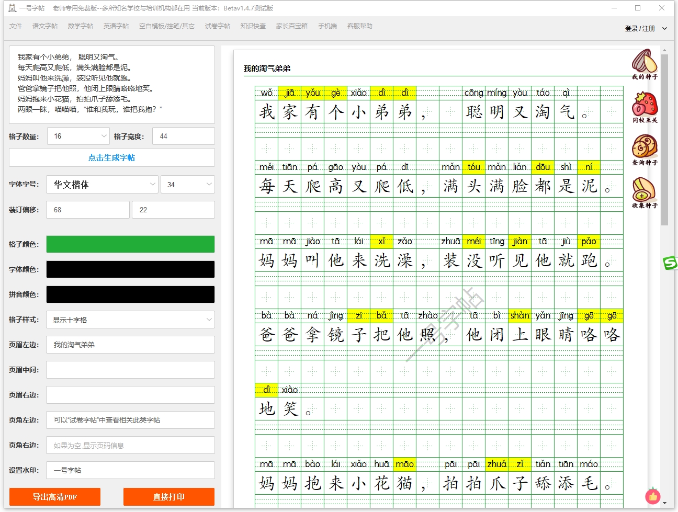The image size is (678, 512).
Task: Click the character 镜 in the preview
Action: [335, 335]
